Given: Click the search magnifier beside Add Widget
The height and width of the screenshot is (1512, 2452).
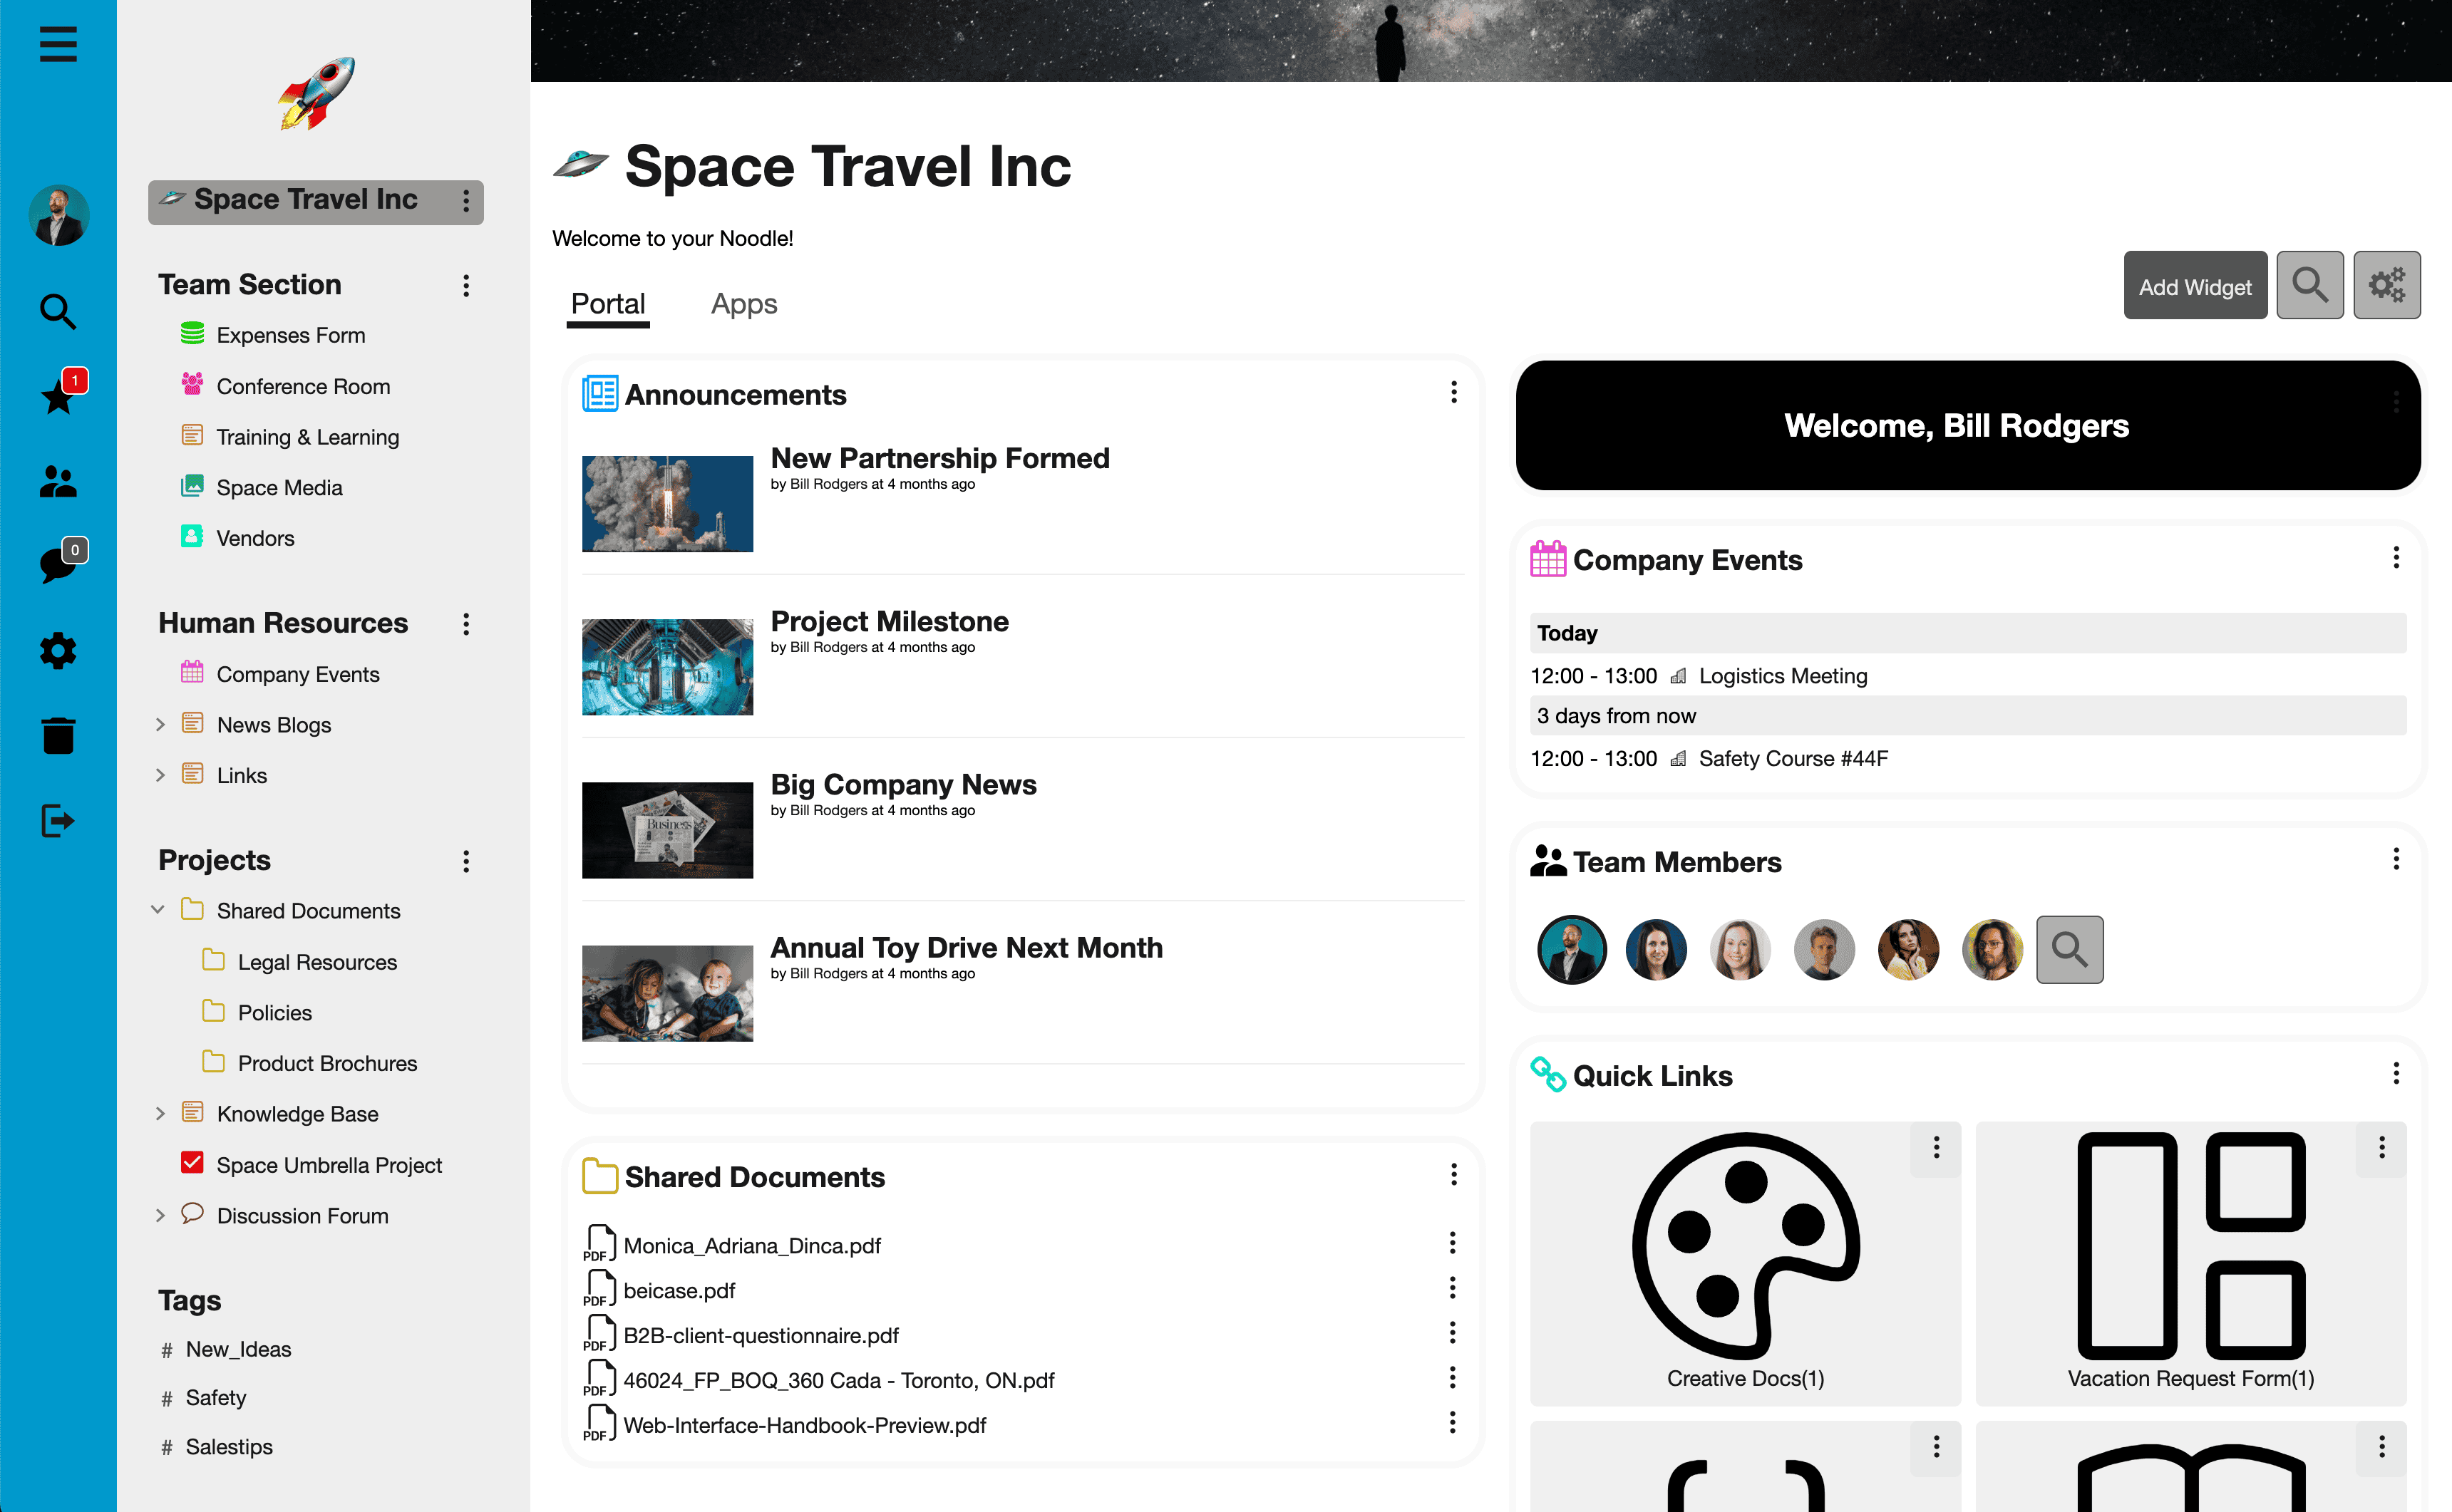Looking at the screenshot, I should tap(2309, 286).
